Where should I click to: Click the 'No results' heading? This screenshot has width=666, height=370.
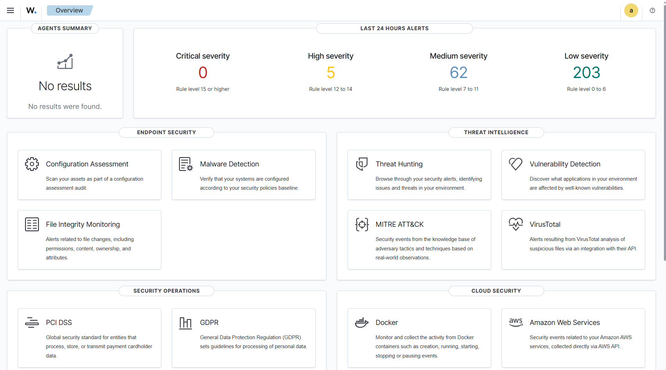tap(65, 86)
